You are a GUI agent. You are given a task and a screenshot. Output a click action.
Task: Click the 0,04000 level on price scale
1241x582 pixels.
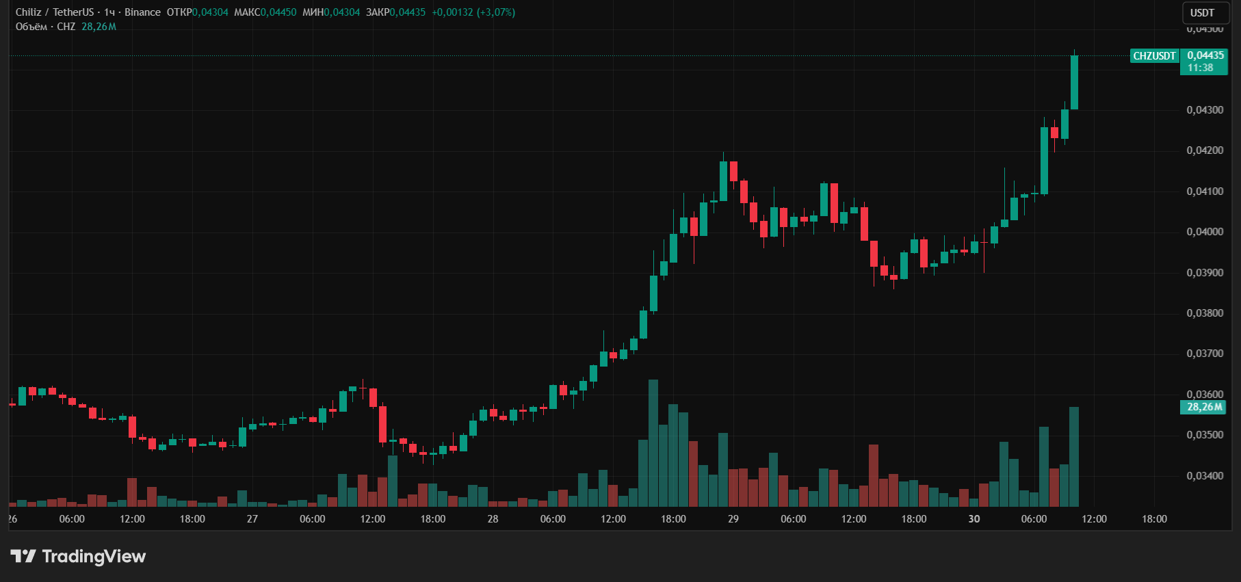(x=1205, y=232)
